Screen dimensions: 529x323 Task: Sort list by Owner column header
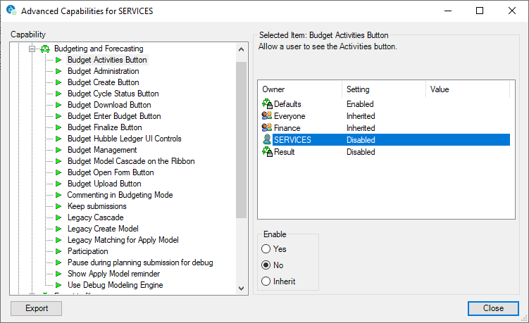coord(299,89)
